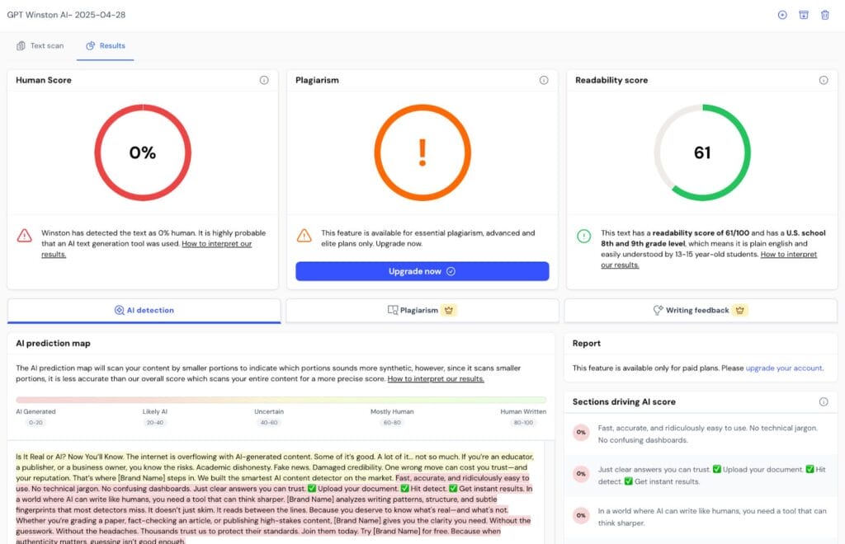Click the 0% human score circle
The image size is (845, 544).
(143, 152)
